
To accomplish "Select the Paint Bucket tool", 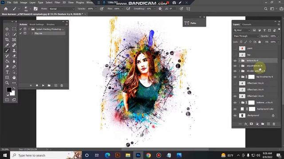I will tap(7, 61).
